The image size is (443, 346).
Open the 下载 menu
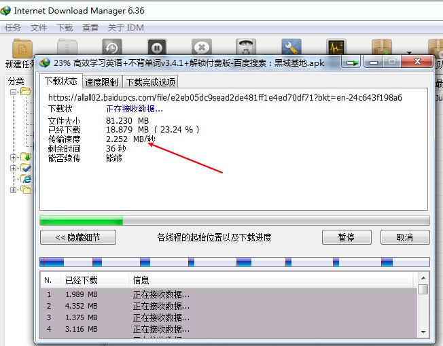pos(65,28)
